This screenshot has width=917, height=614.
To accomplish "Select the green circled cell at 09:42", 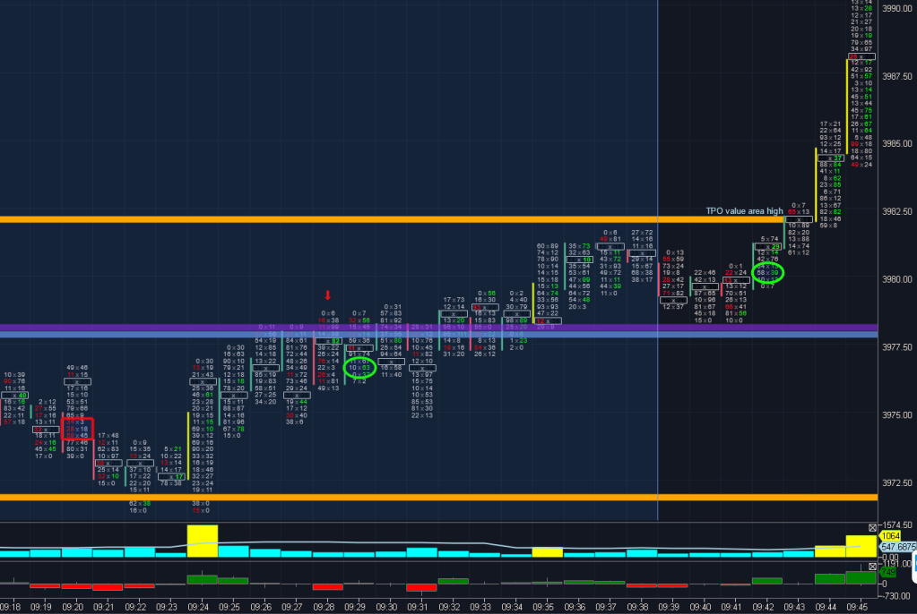I will click(767, 271).
